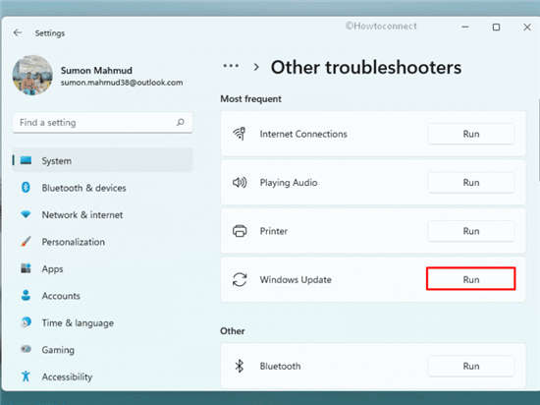Click the Bluetooth troubleshooter label
This screenshot has width=540, height=405.
(x=281, y=366)
